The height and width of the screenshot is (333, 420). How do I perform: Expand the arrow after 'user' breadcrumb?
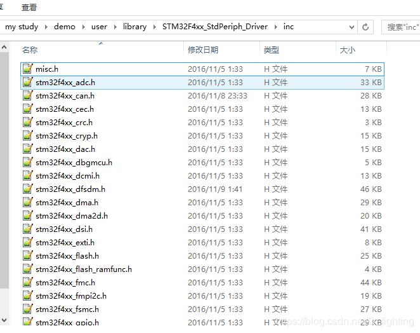click(115, 27)
